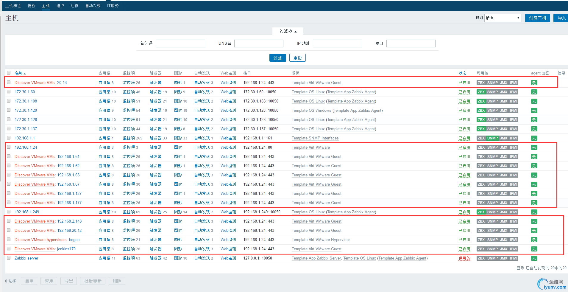Viewport: 568px width, 292px height.
Task: Select checkbox for jenkins170 VM row
Action: click(x=9, y=248)
